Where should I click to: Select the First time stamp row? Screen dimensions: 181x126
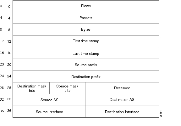point(86,41)
